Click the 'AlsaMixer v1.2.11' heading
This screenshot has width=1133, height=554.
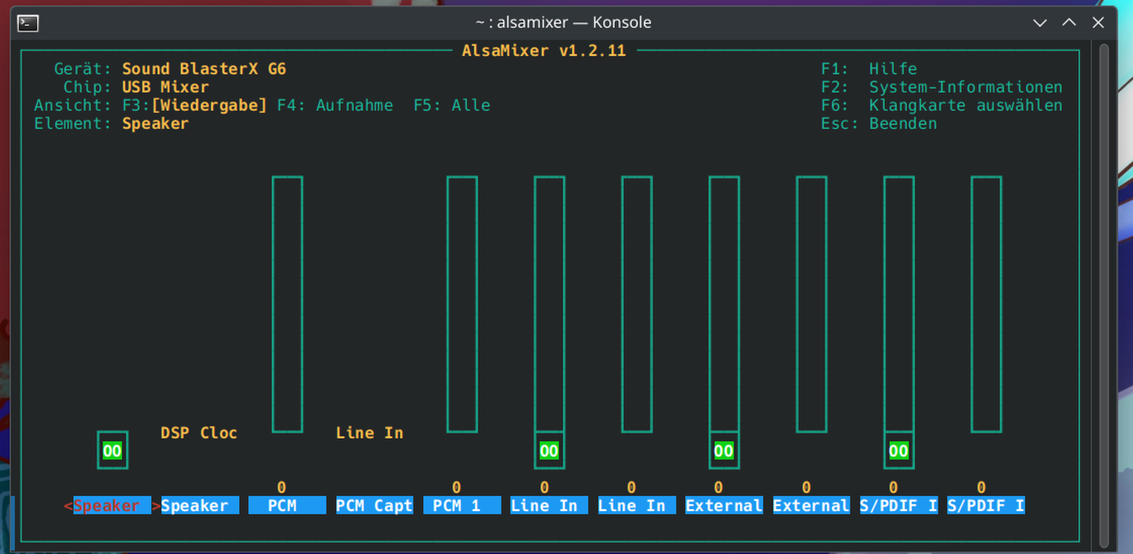[x=544, y=50]
